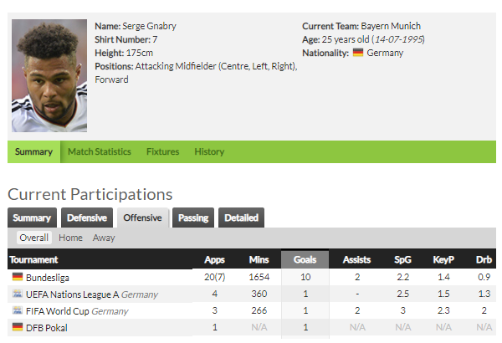Select the green Summary profile tab
Viewport: 502px width, 343px height.
(33, 151)
